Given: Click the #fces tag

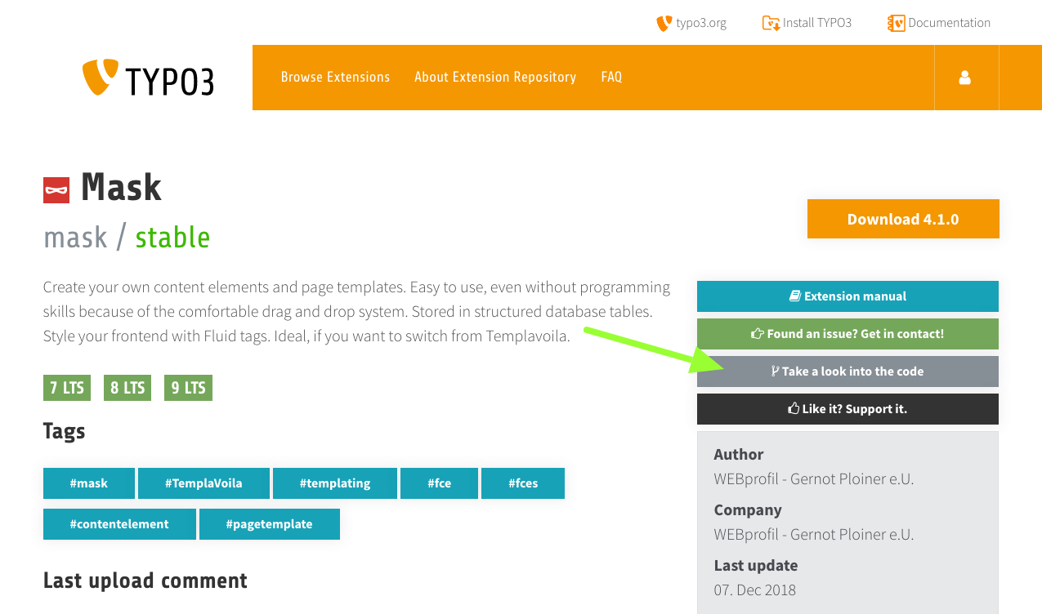Looking at the screenshot, I should click(523, 483).
